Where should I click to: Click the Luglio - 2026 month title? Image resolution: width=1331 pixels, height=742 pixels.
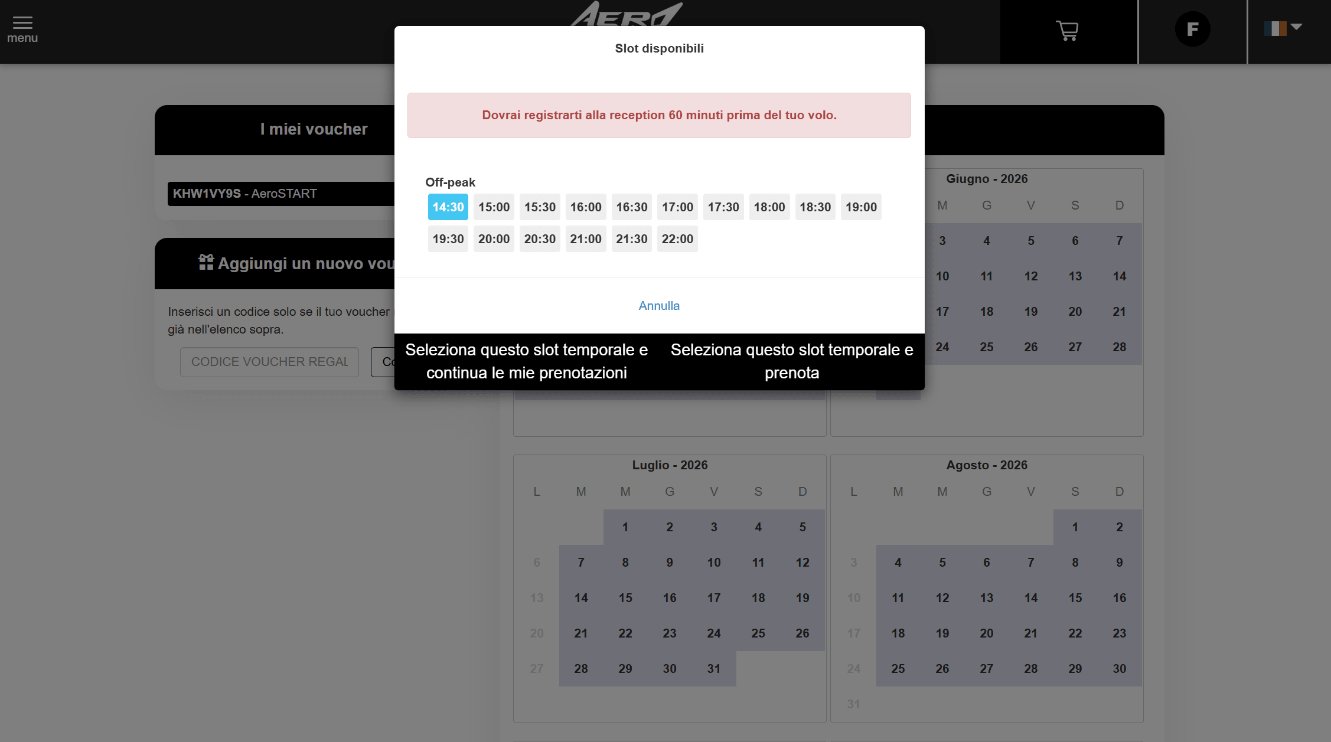pyautogui.click(x=670, y=465)
